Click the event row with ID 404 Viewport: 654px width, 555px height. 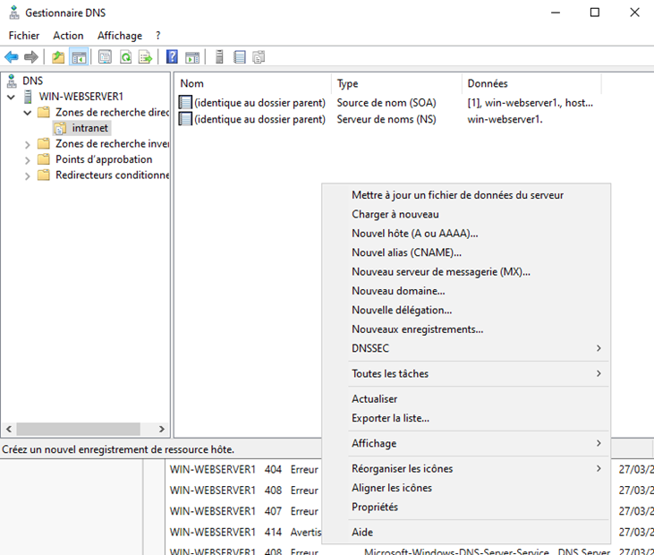click(x=244, y=469)
